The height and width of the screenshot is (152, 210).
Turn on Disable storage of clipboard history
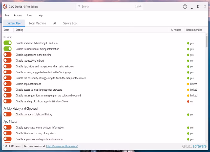(8, 114)
